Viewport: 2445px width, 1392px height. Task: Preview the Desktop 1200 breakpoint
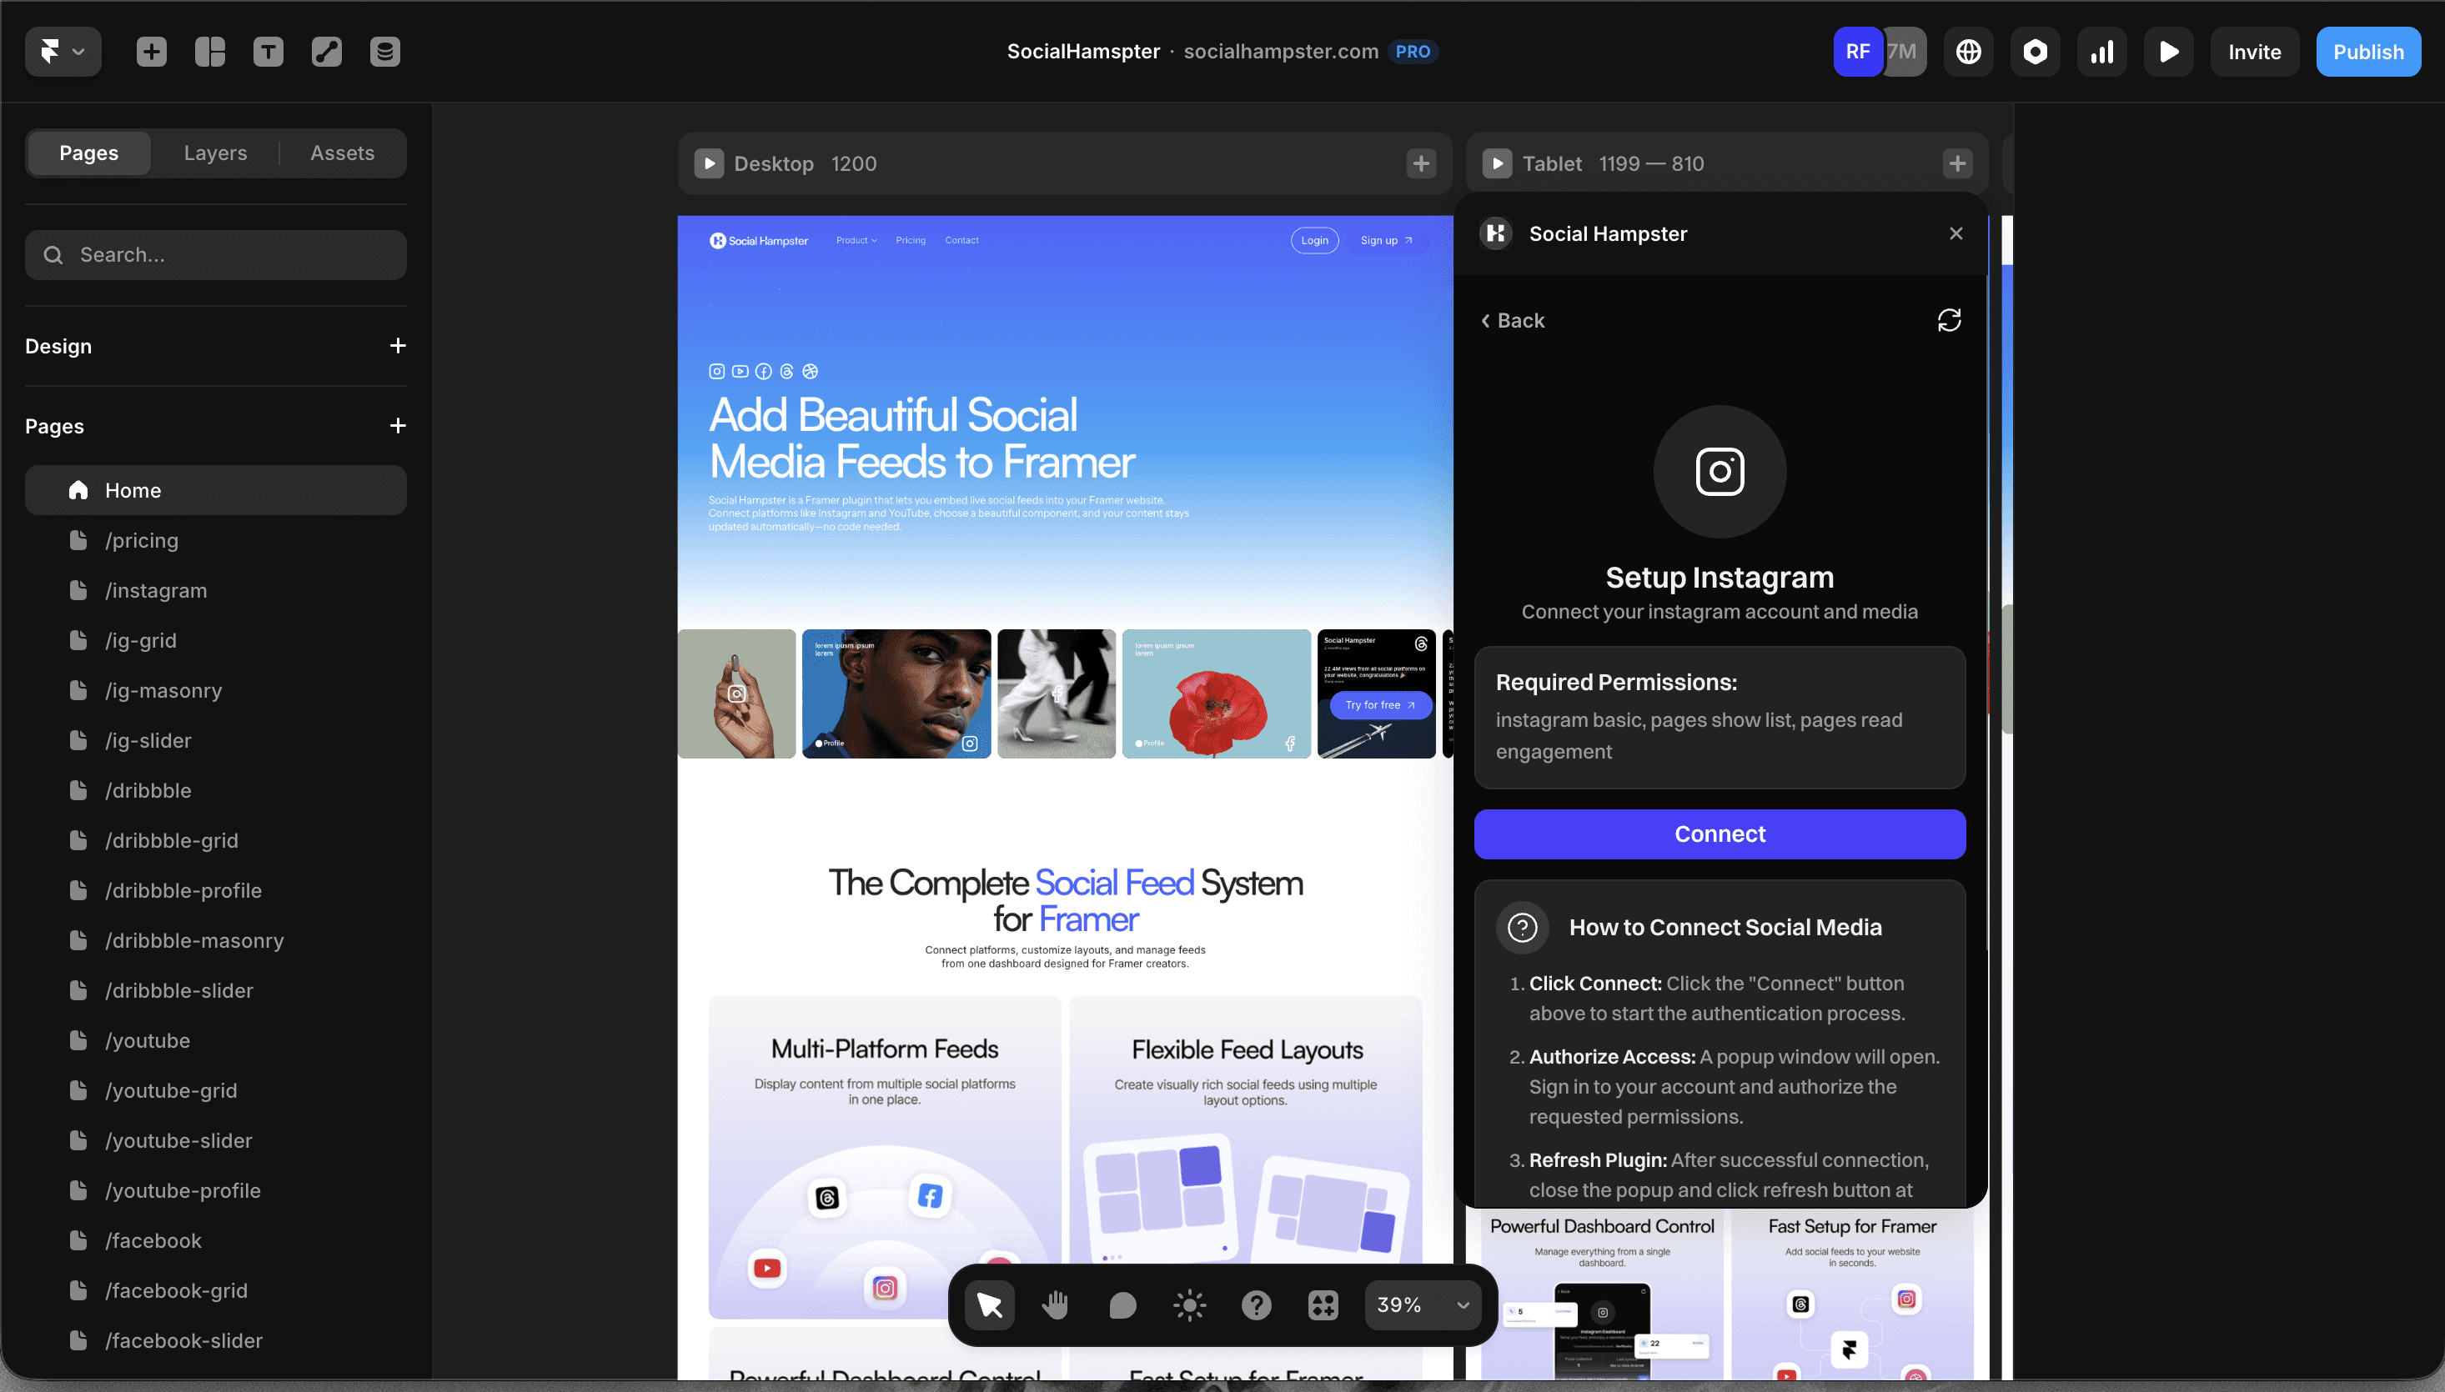click(x=709, y=163)
